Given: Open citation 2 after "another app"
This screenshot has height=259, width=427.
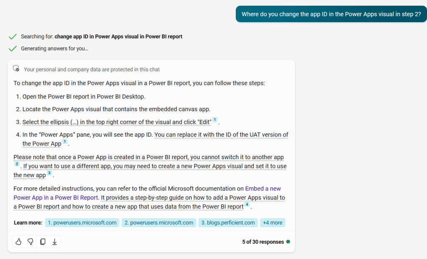Looking at the screenshot, I should (17, 164).
